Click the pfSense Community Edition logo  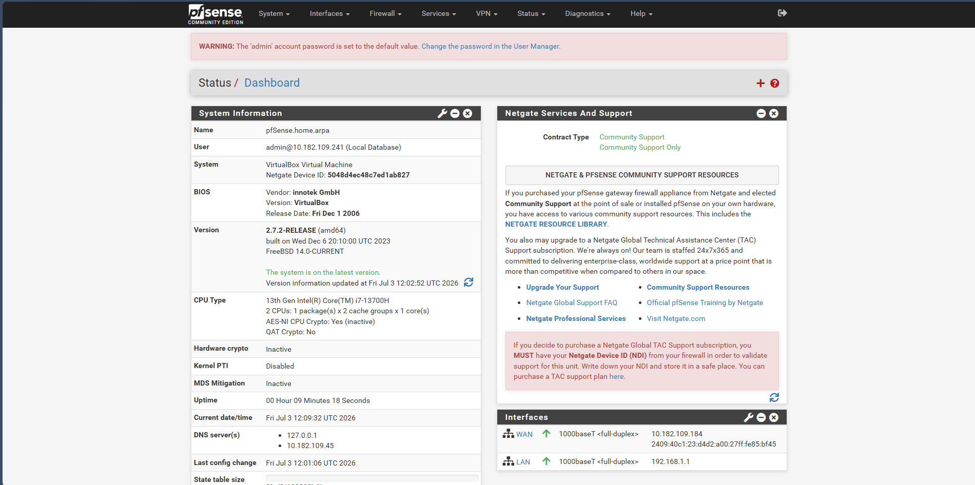216,14
